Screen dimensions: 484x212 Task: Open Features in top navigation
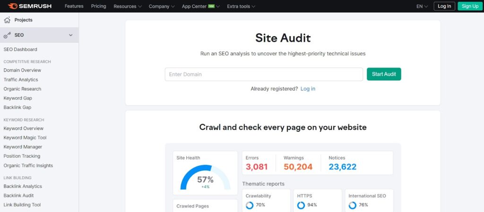(74, 6)
